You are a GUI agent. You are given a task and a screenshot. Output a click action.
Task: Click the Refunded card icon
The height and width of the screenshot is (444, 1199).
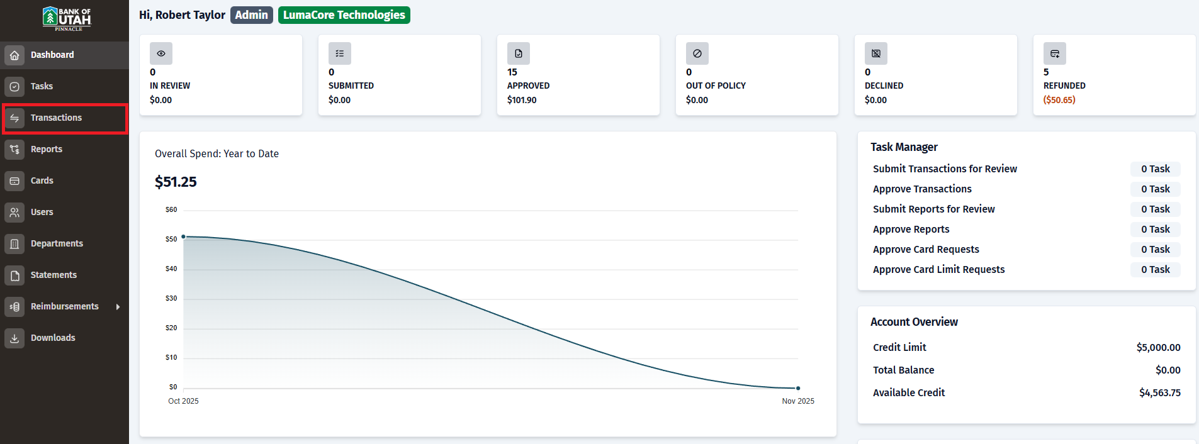coord(1055,53)
